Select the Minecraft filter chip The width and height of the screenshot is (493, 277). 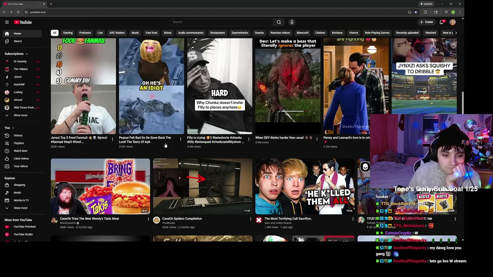[303, 33]
